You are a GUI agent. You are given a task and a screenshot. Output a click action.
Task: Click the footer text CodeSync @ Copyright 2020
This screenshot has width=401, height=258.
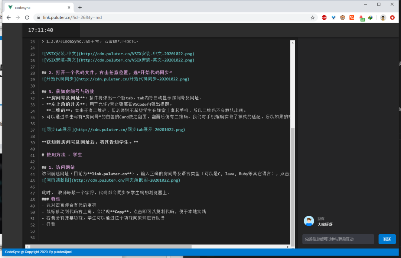click(x=38, y=252)
